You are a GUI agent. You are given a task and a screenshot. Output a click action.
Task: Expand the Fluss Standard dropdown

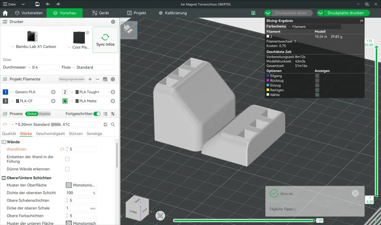coord(93,67)
